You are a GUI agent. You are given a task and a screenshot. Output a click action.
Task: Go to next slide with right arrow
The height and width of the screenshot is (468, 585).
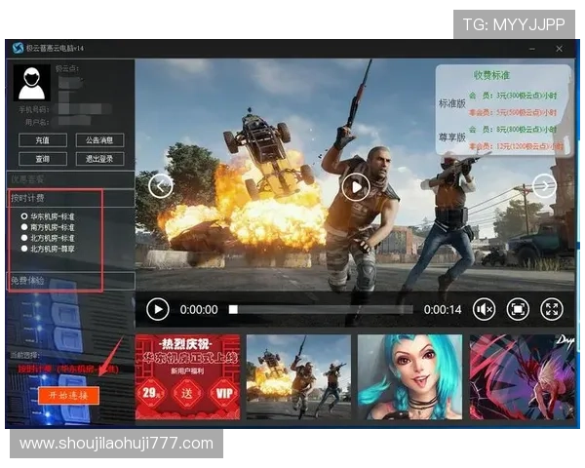click(544, 186)
